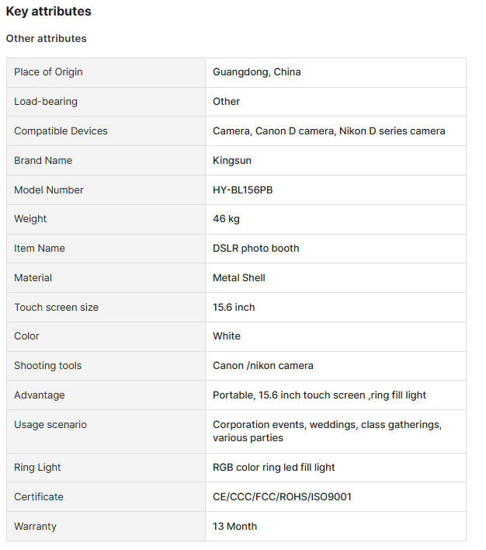Select model number HY-BL156PB
486x550 pixels.
[243, 190]
